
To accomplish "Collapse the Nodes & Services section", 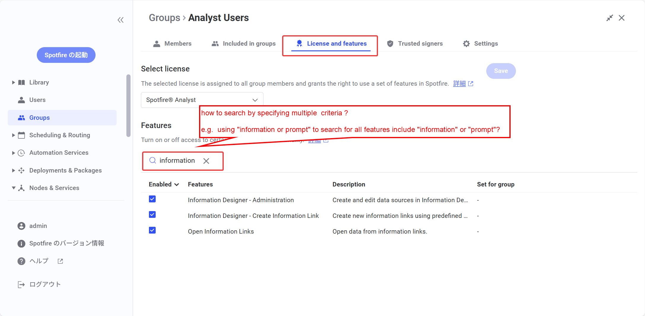I will click(13, 188).
